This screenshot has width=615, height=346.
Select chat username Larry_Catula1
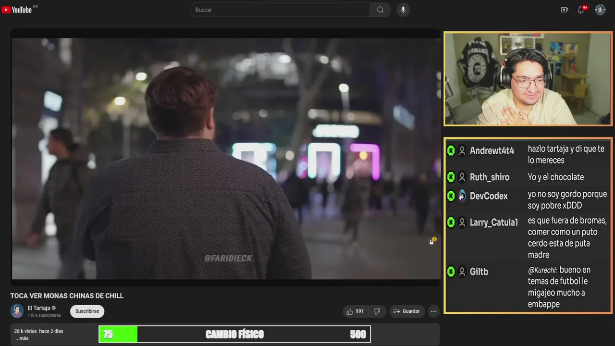pos(494,222)
